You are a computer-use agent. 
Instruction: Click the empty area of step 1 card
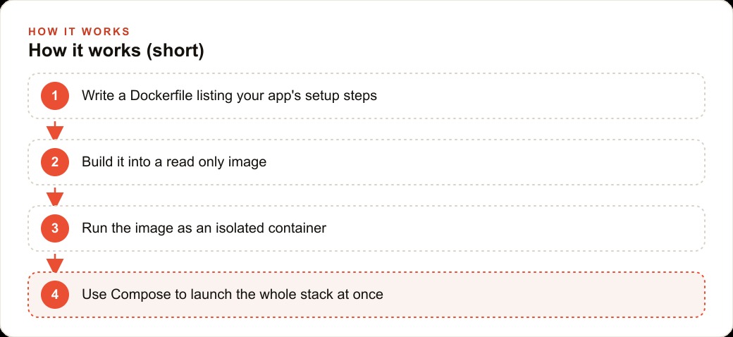pos(538,96)
